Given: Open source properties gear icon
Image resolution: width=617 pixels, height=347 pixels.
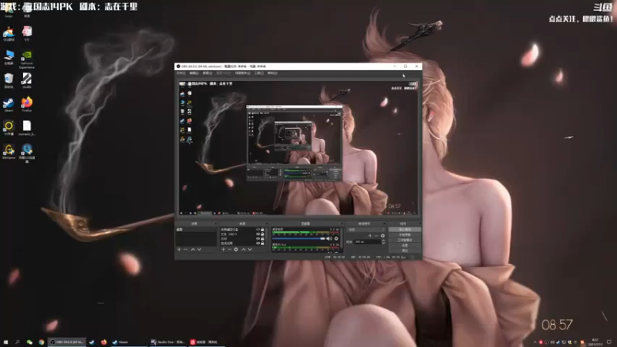Looking at the screenshot, I should 236,249.
